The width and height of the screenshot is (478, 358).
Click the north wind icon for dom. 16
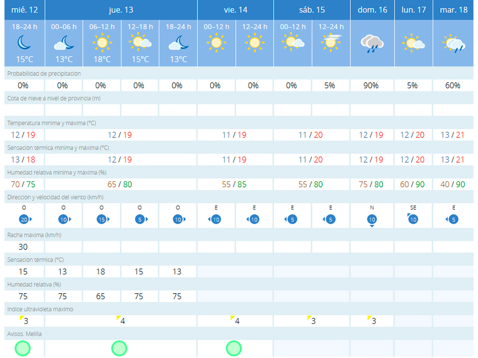(x=372, y=220)
